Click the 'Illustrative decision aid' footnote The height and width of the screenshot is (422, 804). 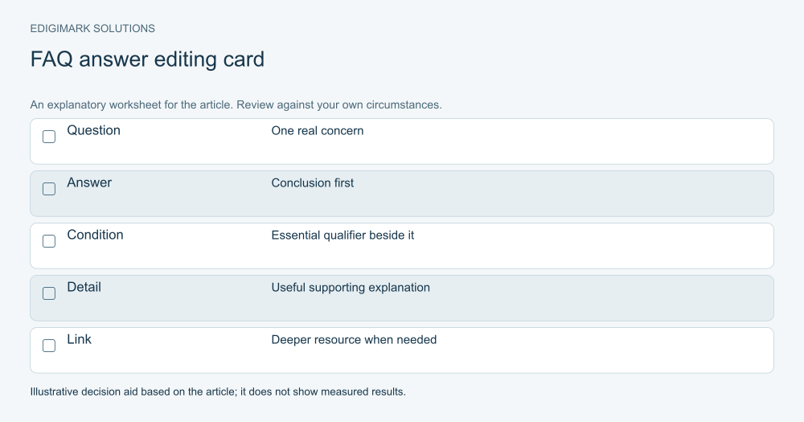pyautogui.click(x=218, y=391)
